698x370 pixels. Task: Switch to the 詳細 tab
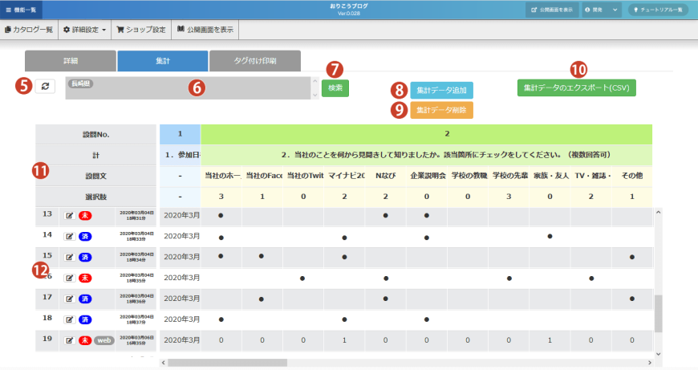(x=71, y=61)
